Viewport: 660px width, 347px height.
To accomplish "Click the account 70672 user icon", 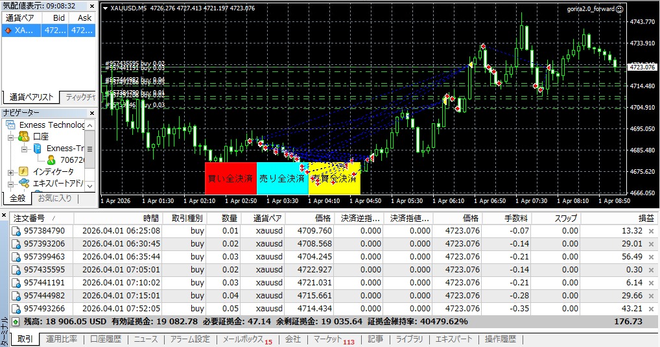I will tap(51, 160).
